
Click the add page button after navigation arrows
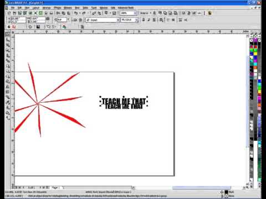[48, 187]
